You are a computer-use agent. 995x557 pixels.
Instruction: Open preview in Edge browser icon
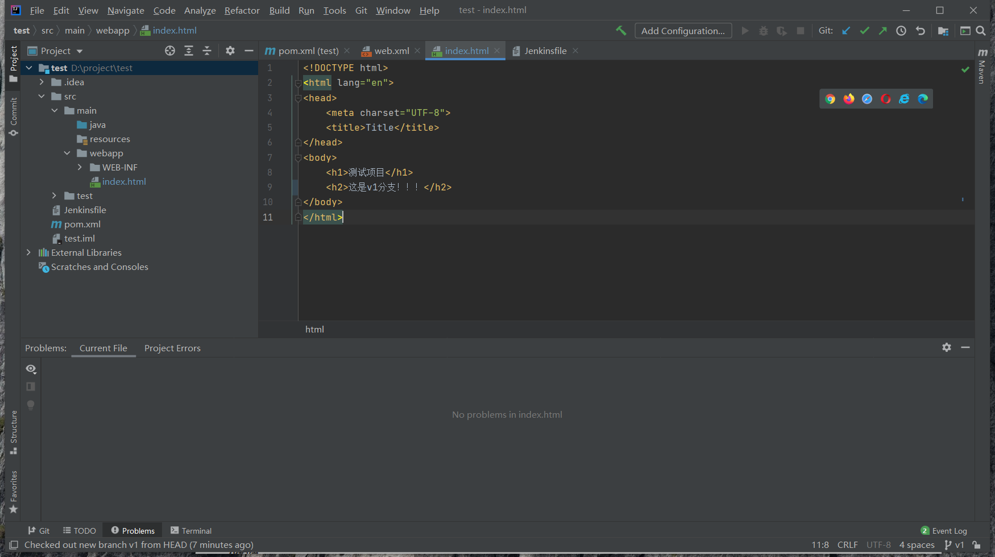[923, 99]
